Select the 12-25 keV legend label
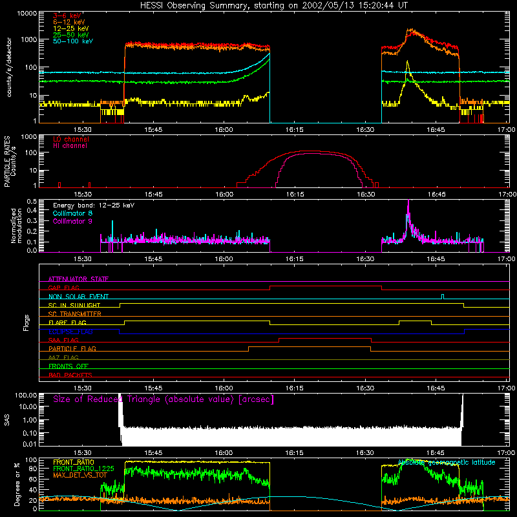The image size is (517, 517). coord(71,28)
